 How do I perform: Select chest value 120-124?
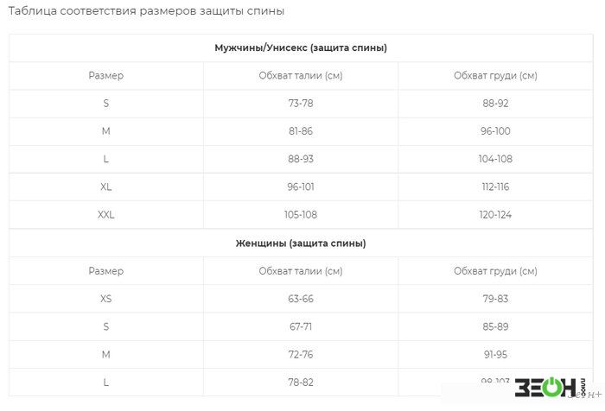495,215
